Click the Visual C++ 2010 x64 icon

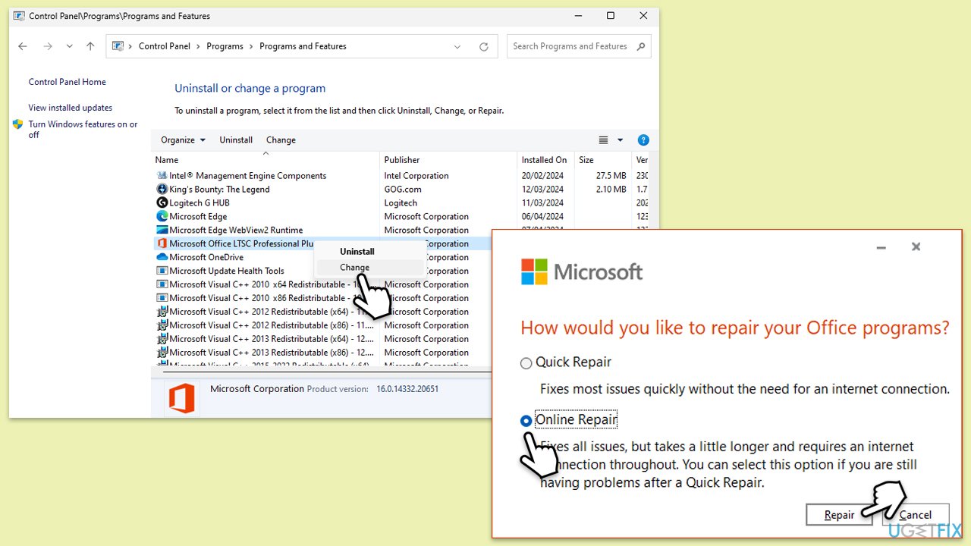pos(162,284)
